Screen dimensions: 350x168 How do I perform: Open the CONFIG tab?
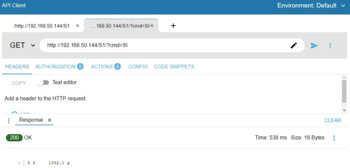tap(138, 67)
